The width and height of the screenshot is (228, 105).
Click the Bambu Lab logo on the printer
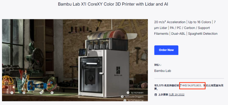pos(118,71)
